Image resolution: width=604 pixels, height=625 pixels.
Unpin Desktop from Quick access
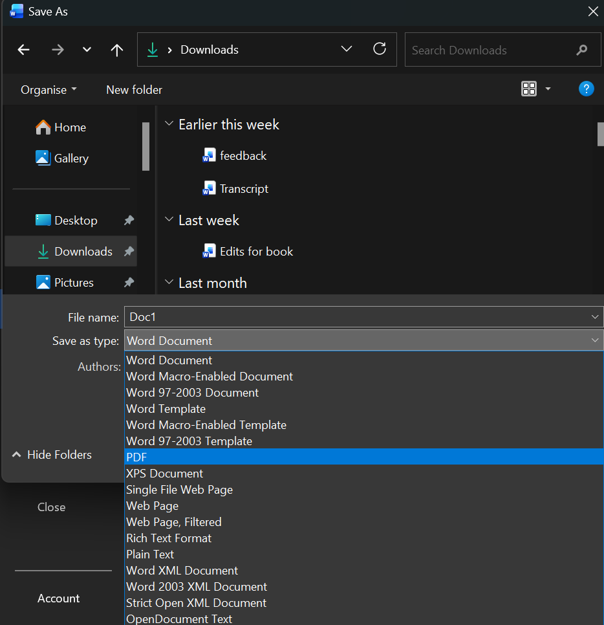(128, 220)
